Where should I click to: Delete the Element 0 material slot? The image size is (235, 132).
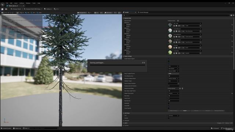200,26
